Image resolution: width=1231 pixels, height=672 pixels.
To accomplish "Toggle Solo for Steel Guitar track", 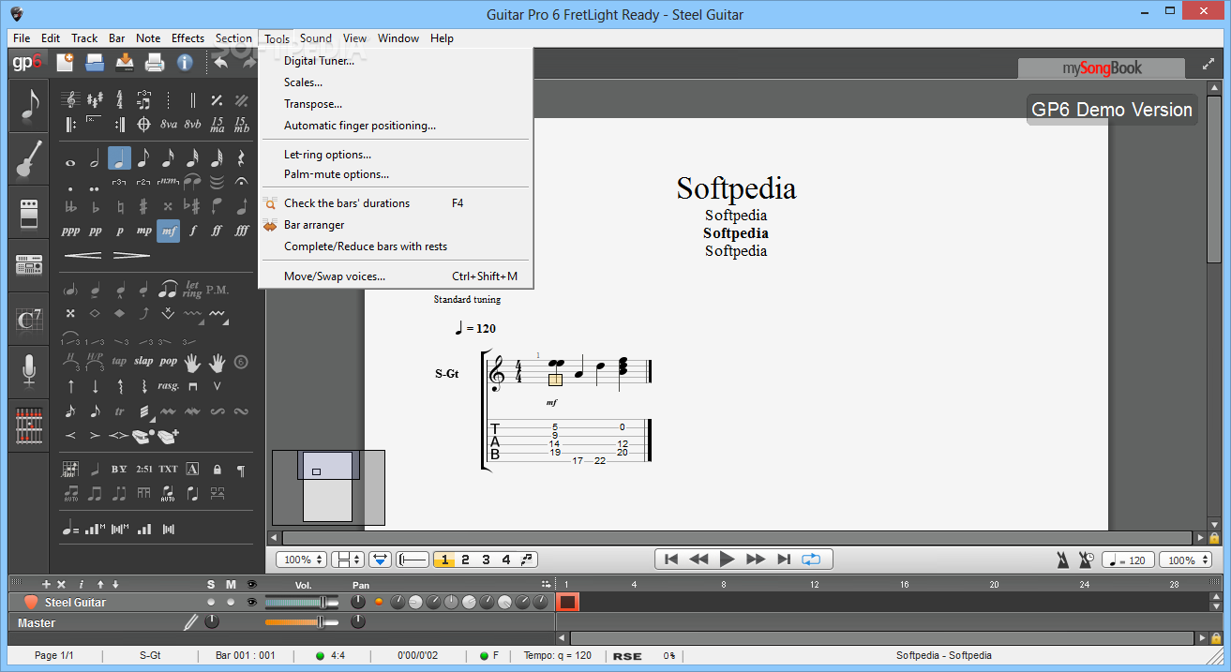I will [211, 602].
